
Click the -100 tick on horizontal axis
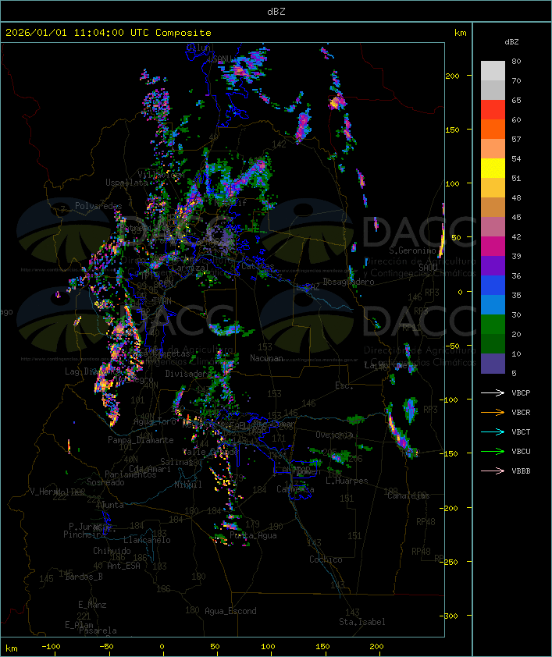(x=51, y=647)
